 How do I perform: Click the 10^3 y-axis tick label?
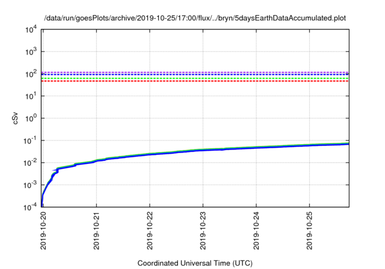click(x=31, y=52)
